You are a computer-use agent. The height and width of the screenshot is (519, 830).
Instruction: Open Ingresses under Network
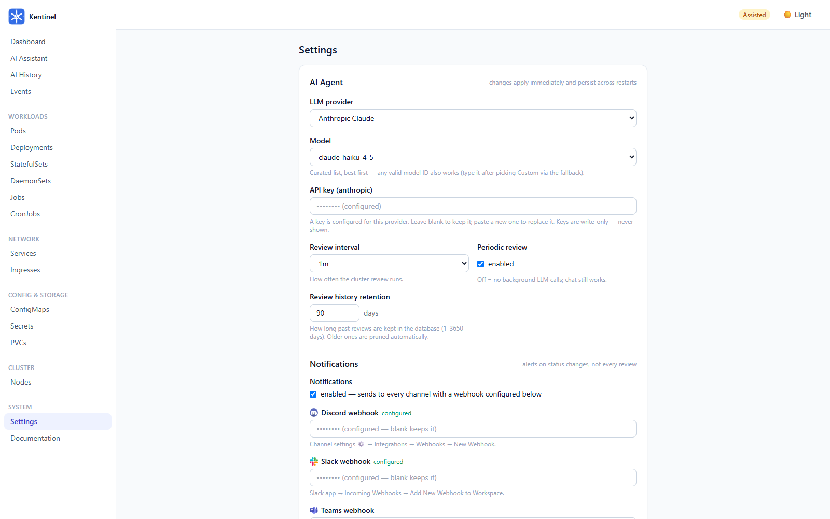(x=58, y=270)
